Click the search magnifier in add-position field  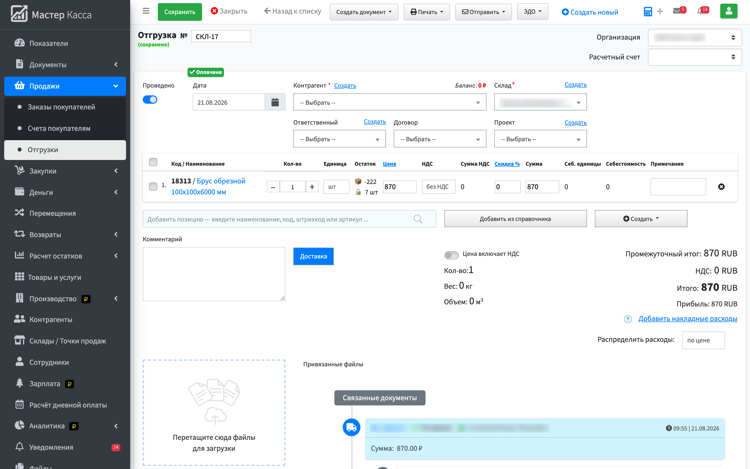pos(418,219)
